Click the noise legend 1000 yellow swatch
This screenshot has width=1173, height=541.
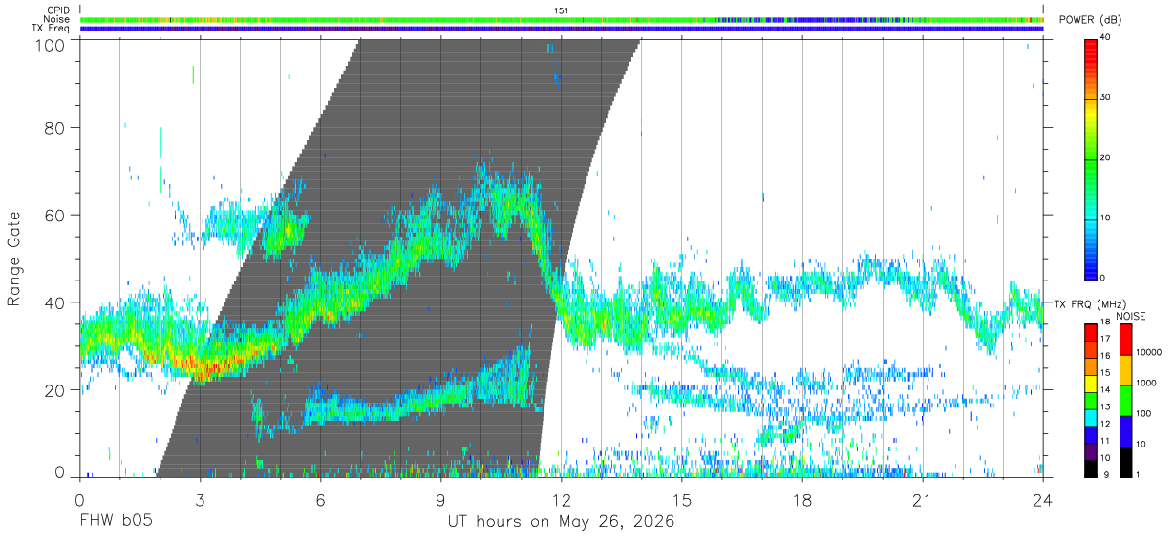pyautogui.click(x=1125, y=370)
